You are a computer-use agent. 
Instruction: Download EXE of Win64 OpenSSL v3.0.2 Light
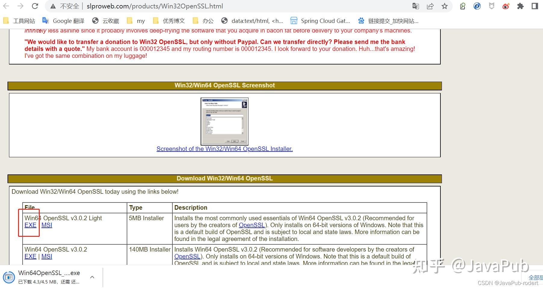tap(30, 225)
